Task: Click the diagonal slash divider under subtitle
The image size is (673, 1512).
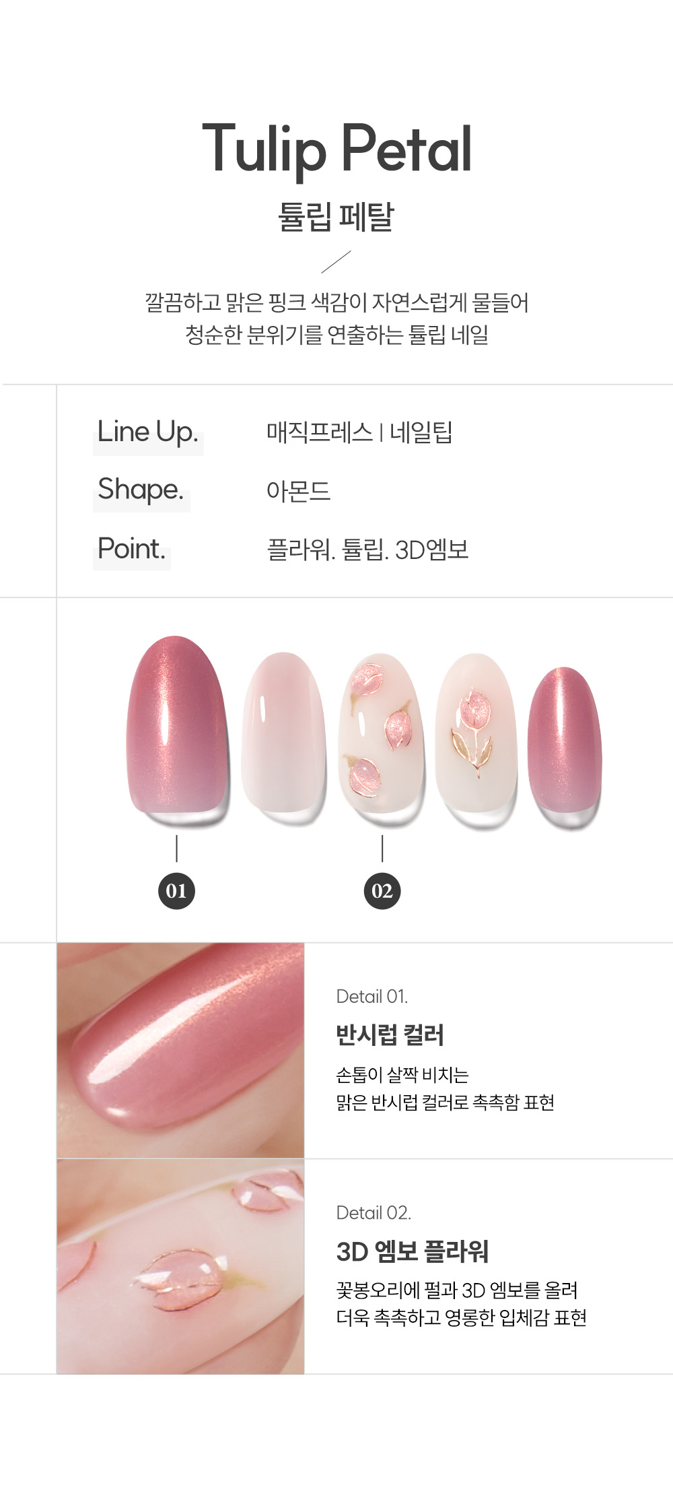Action: pyautogui.click(x=336, y=262)
